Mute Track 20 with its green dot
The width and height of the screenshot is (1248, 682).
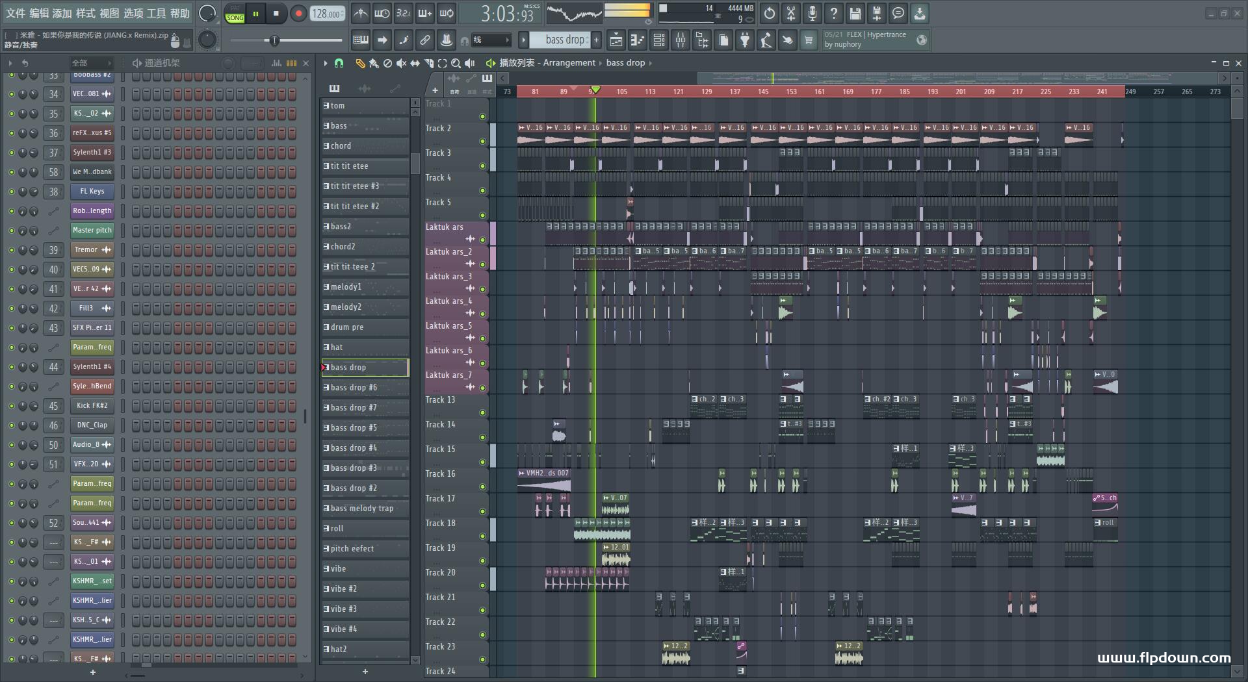point(482,585)
